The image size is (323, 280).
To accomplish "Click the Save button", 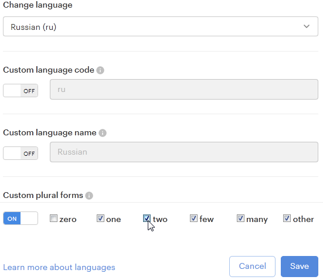I will coord(300,267).
